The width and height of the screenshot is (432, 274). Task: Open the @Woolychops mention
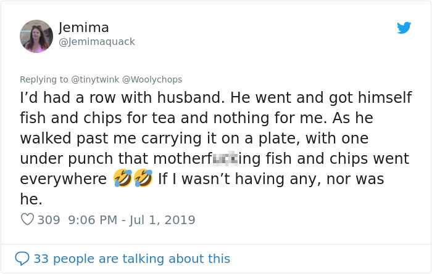pos(153,79)
